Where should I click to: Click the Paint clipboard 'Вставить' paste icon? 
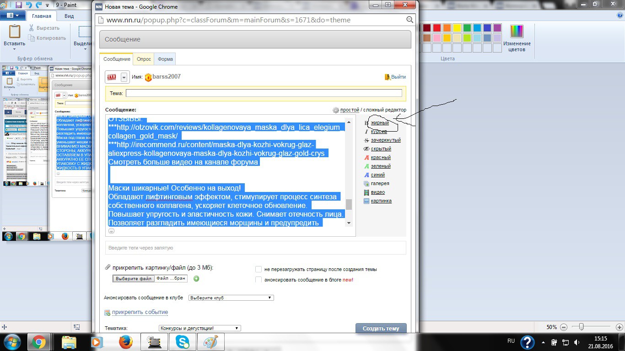(15, 32)
